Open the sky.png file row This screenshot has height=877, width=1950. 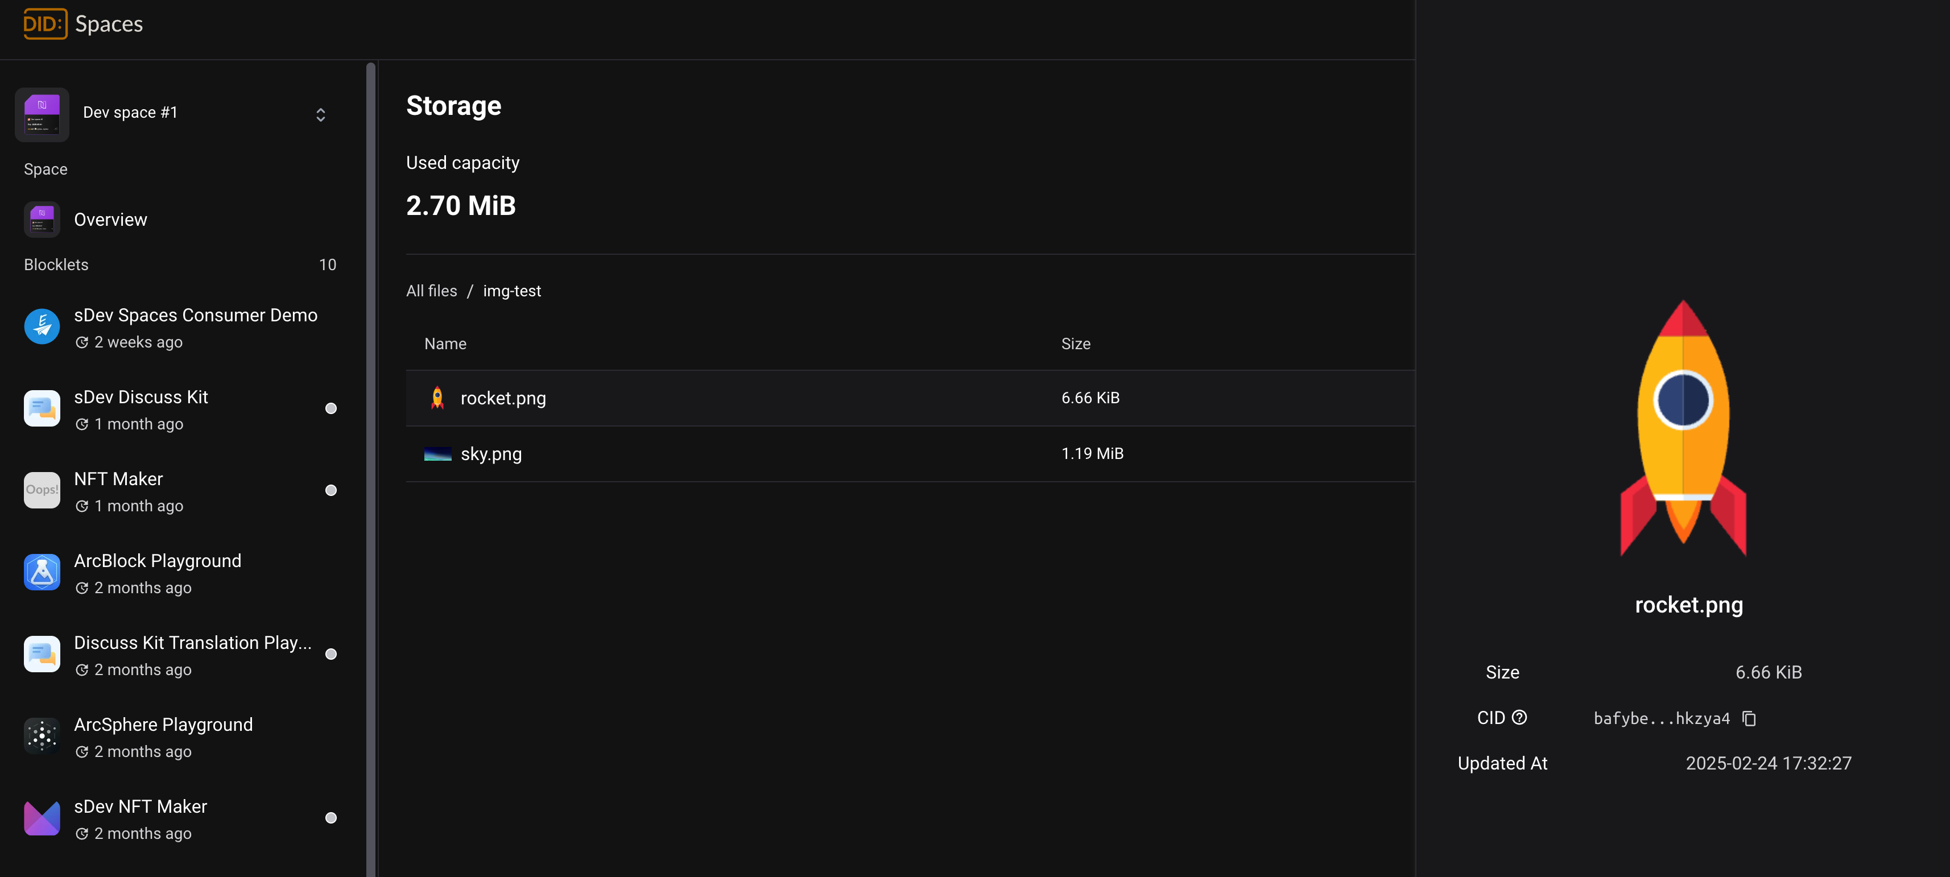[491, 454]
